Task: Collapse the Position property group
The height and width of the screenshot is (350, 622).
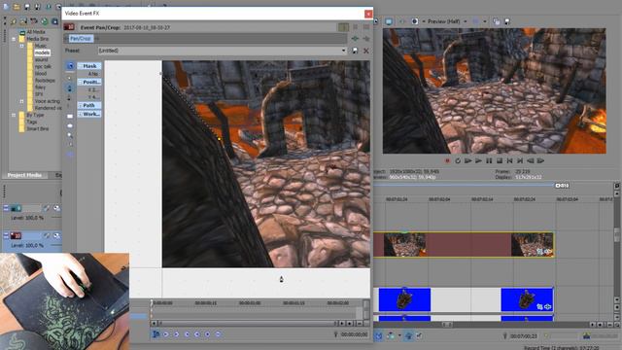Action: coord(80,82)
